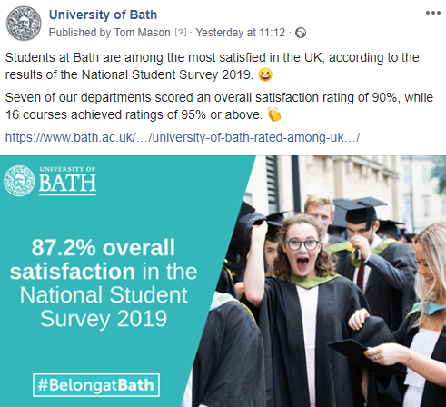Click the Yesterday at 11:12 timestamp
The height and width of the screenshot is (407, 446).
tap(241, 33)
